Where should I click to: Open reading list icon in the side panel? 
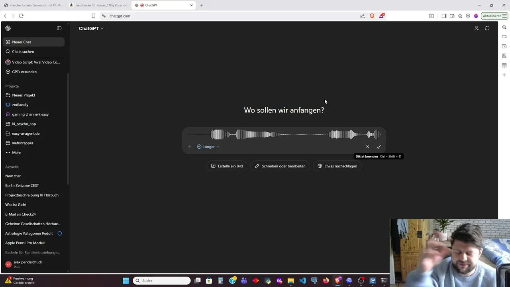coord(504,65)
